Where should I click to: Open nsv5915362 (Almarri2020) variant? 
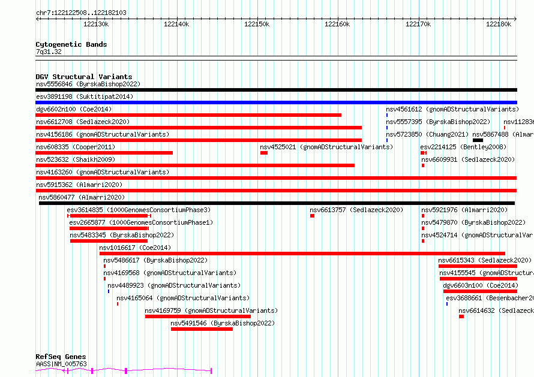[79, 185]
